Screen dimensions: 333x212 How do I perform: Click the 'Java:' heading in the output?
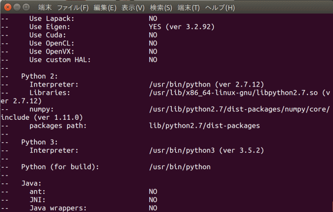[x=31, y=183]
